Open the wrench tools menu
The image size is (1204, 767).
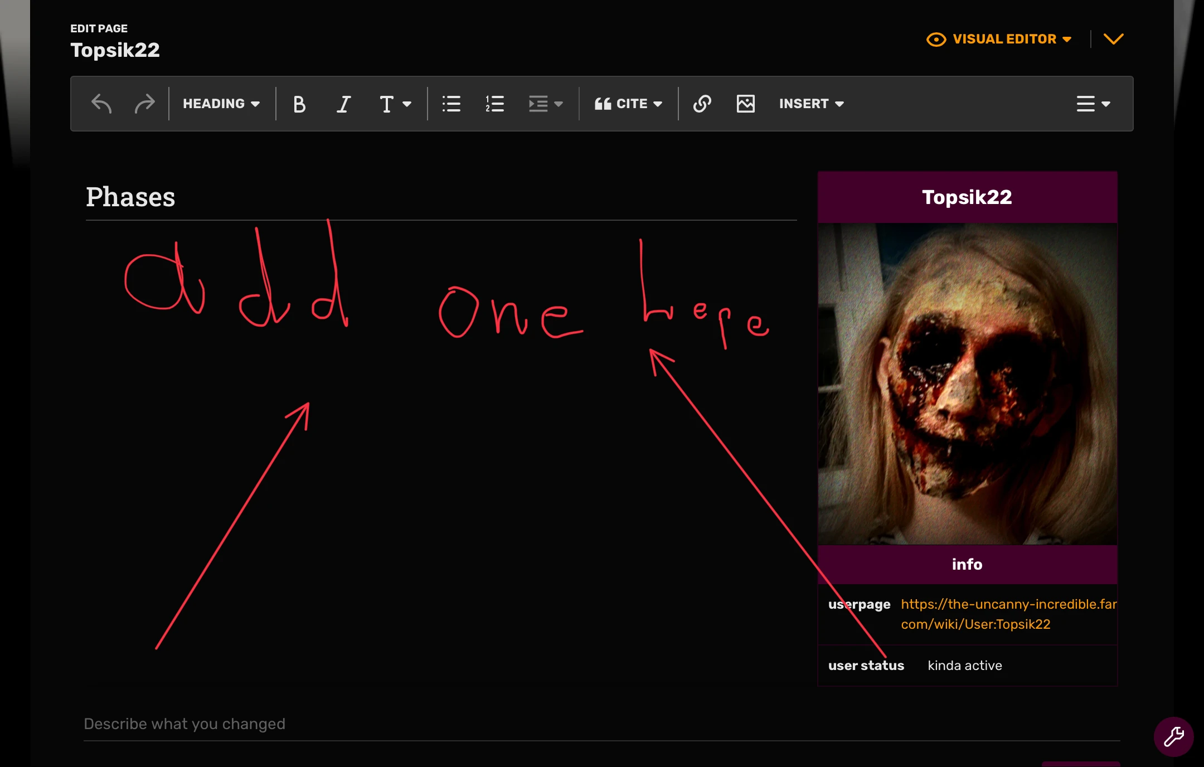(1174, 737)
